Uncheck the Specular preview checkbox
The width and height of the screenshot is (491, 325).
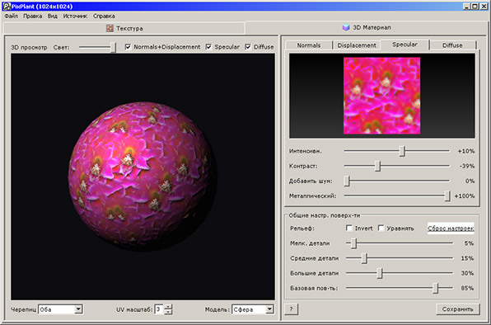208,47
